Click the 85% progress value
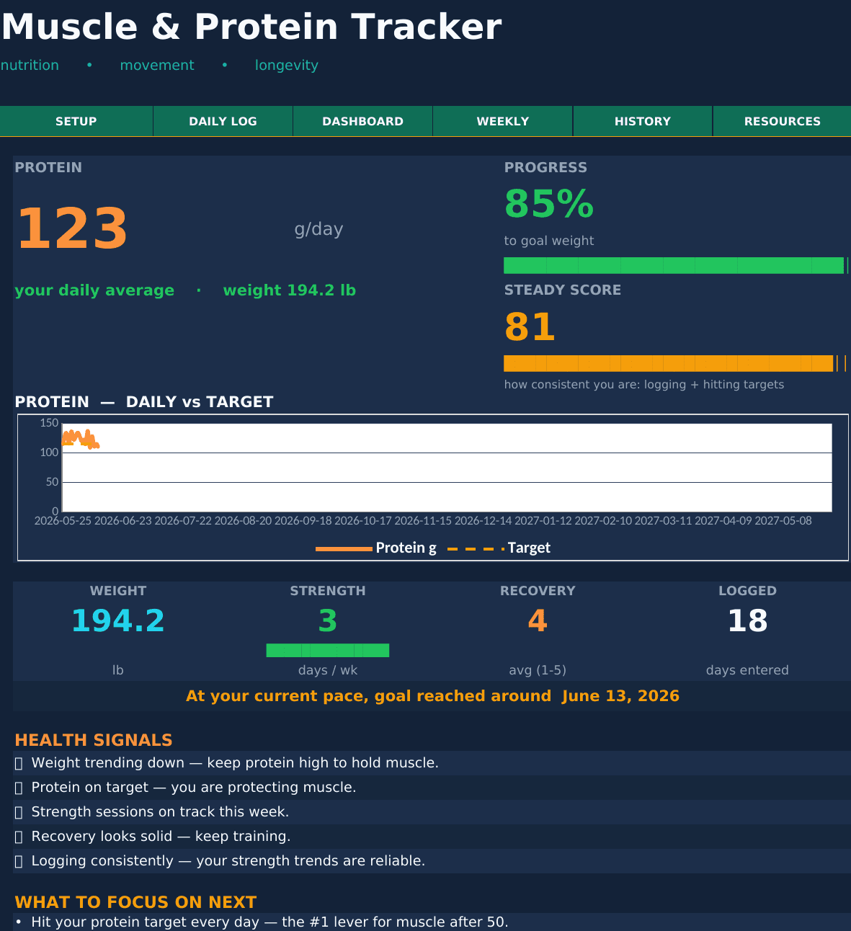The image size is (851, 931). tap(549, 204)
